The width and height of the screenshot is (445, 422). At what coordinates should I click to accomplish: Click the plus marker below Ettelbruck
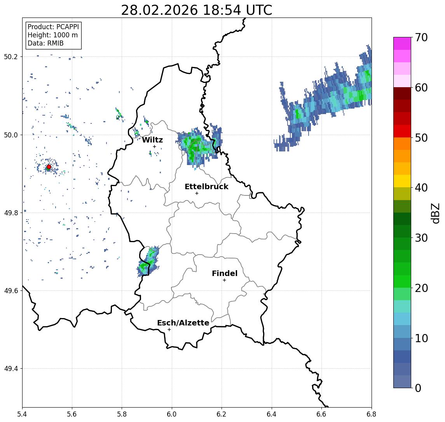click(x=197, y=193)
